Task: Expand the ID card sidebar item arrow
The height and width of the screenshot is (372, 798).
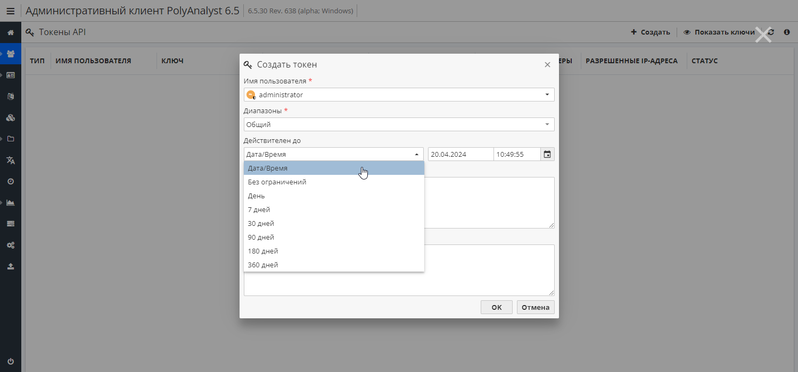Action: [2, 75]
